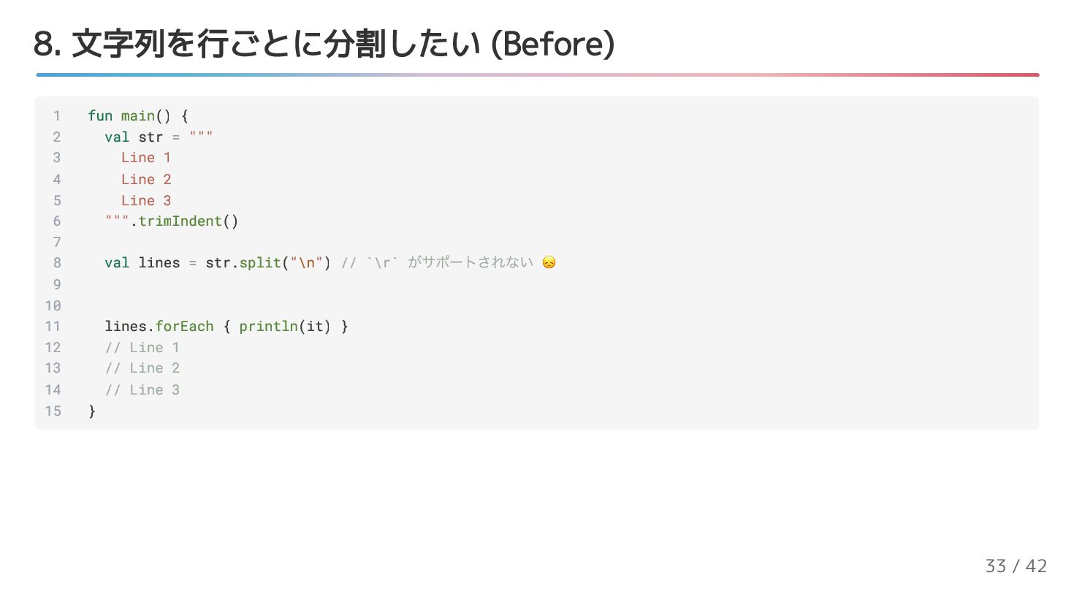Click the slide title heading text
The height and width of the screenshot is (605, 1074).
324,44
